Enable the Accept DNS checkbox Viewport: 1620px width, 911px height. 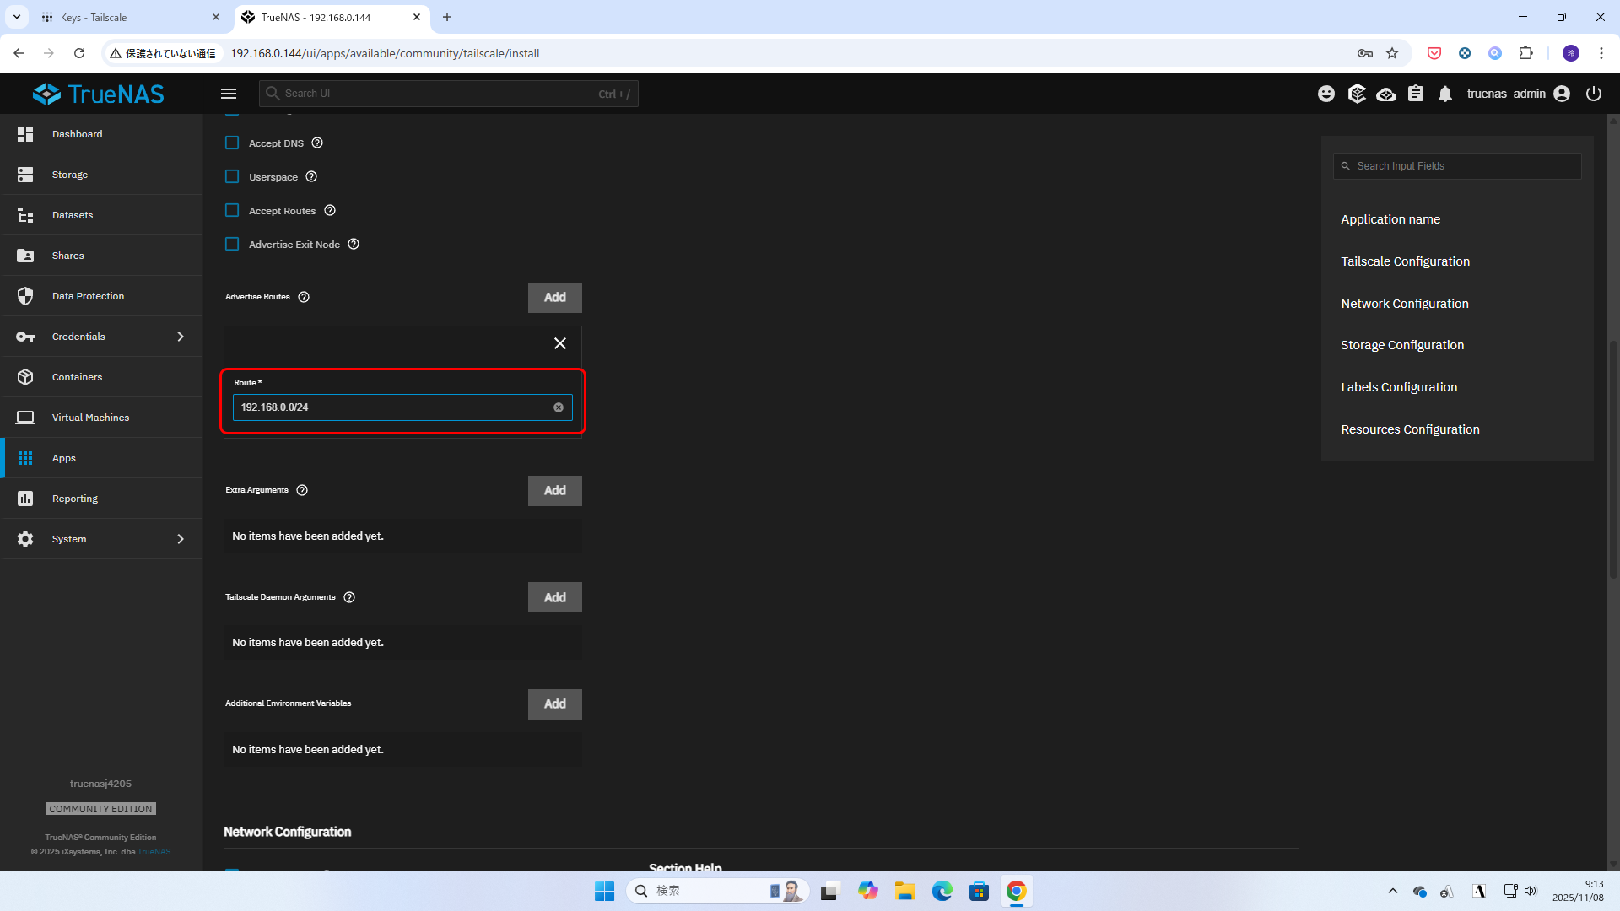coord(232,143)
